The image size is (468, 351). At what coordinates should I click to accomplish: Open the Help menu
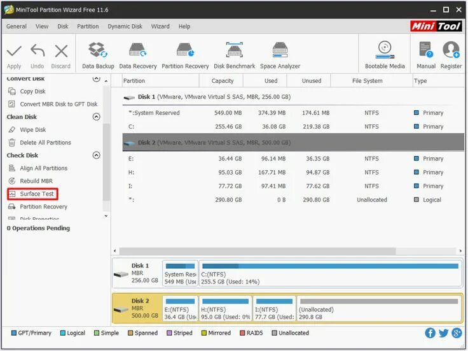coord(184,26)
